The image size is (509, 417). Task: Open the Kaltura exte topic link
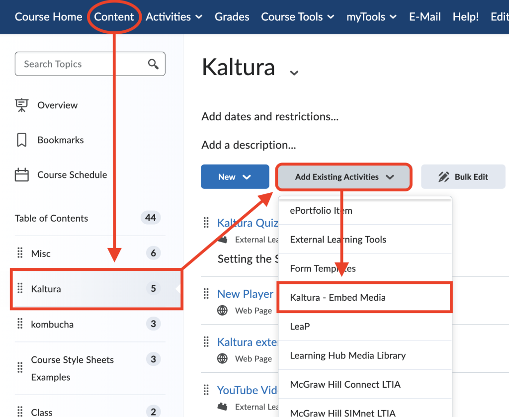click(247, 342)
